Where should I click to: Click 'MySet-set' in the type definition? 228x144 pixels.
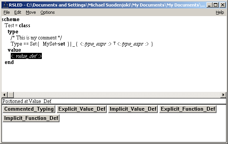(54, 44)
